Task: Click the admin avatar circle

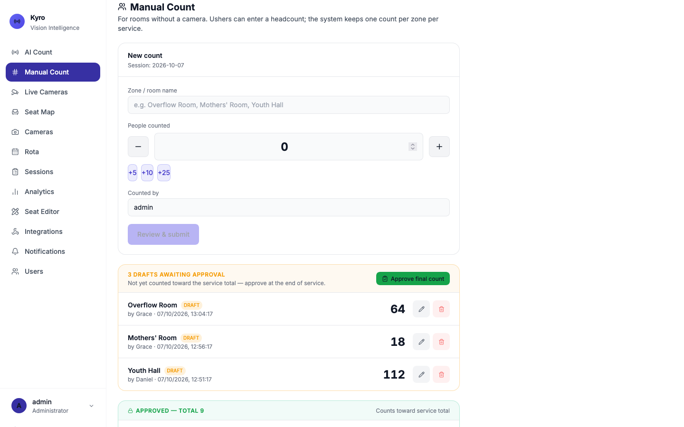Action: pos(19,406)
